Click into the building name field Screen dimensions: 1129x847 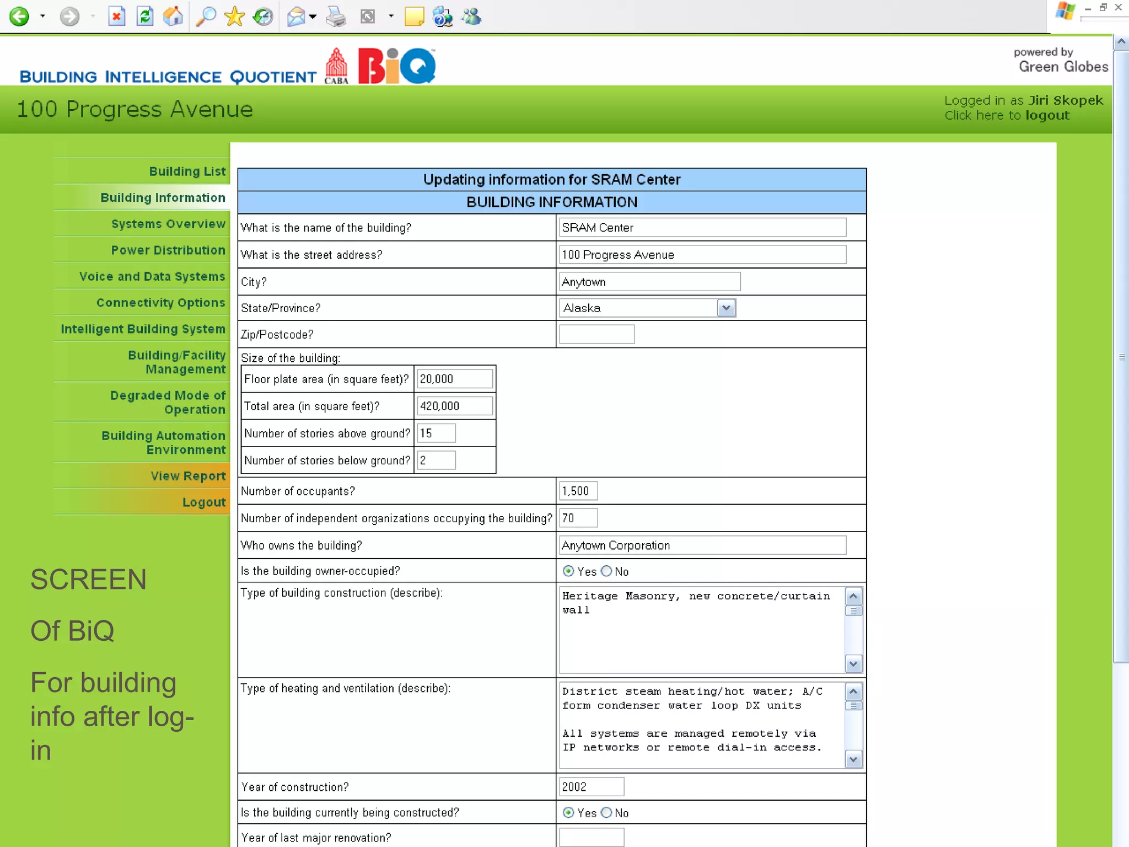[x=702, y=227]
